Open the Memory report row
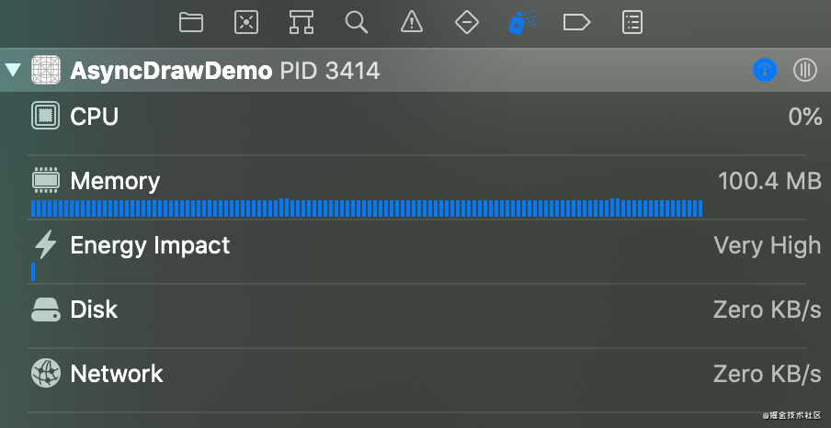This screenshot has height=428, width=831. [115, 181]
